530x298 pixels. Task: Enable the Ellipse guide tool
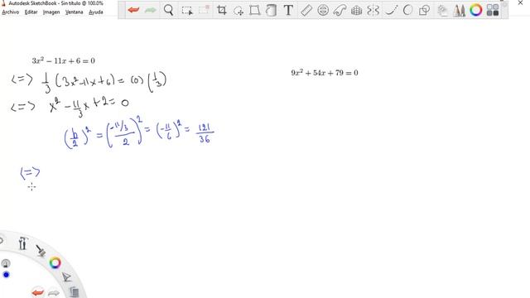[323, 10]
